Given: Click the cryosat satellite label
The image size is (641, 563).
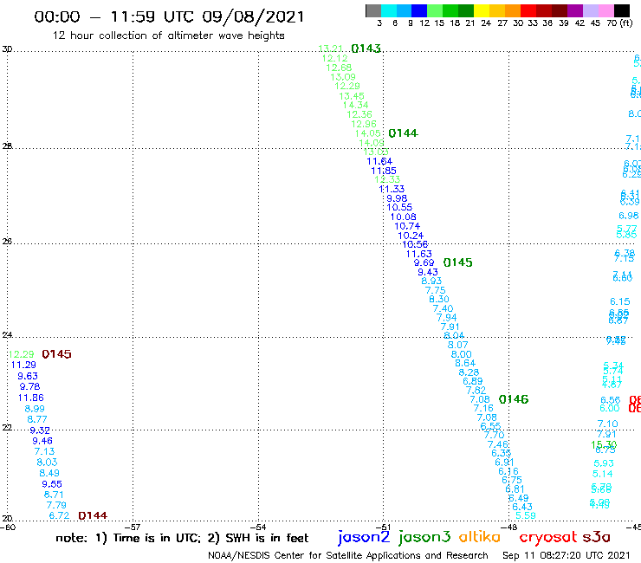Looking at the screenshot, I should [x=548, y=537].
